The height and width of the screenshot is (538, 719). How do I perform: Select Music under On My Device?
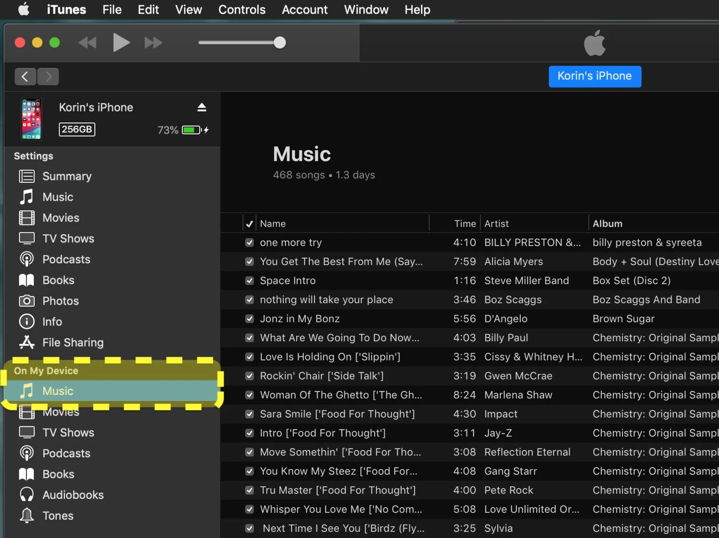(x=112, y=391)
